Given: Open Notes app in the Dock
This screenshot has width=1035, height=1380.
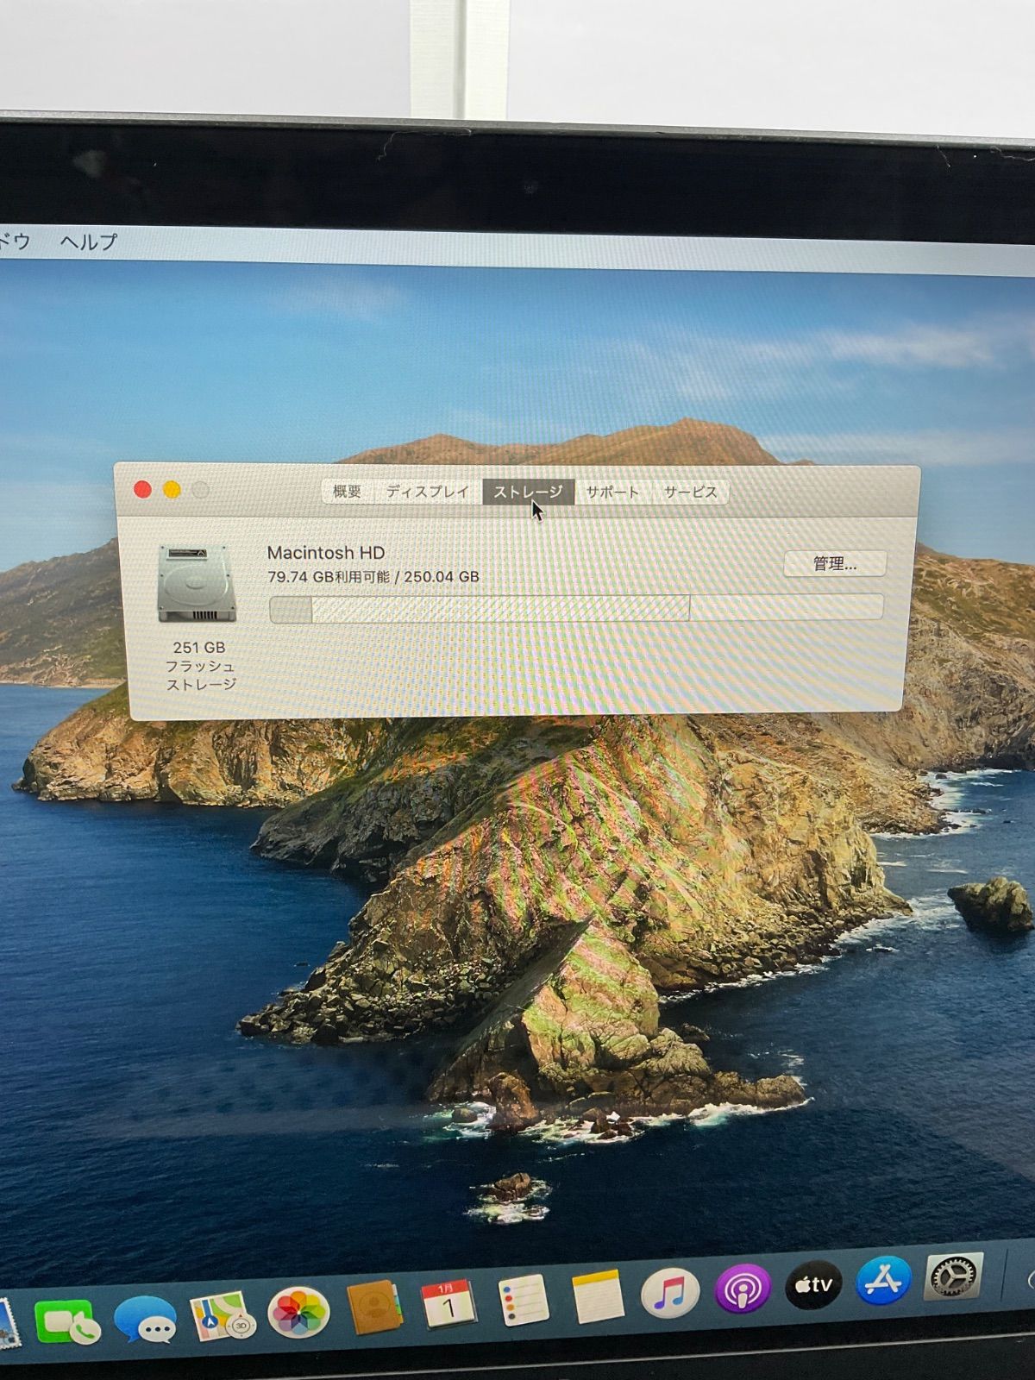Looking at the screenshot, I should click(597, 1295).
